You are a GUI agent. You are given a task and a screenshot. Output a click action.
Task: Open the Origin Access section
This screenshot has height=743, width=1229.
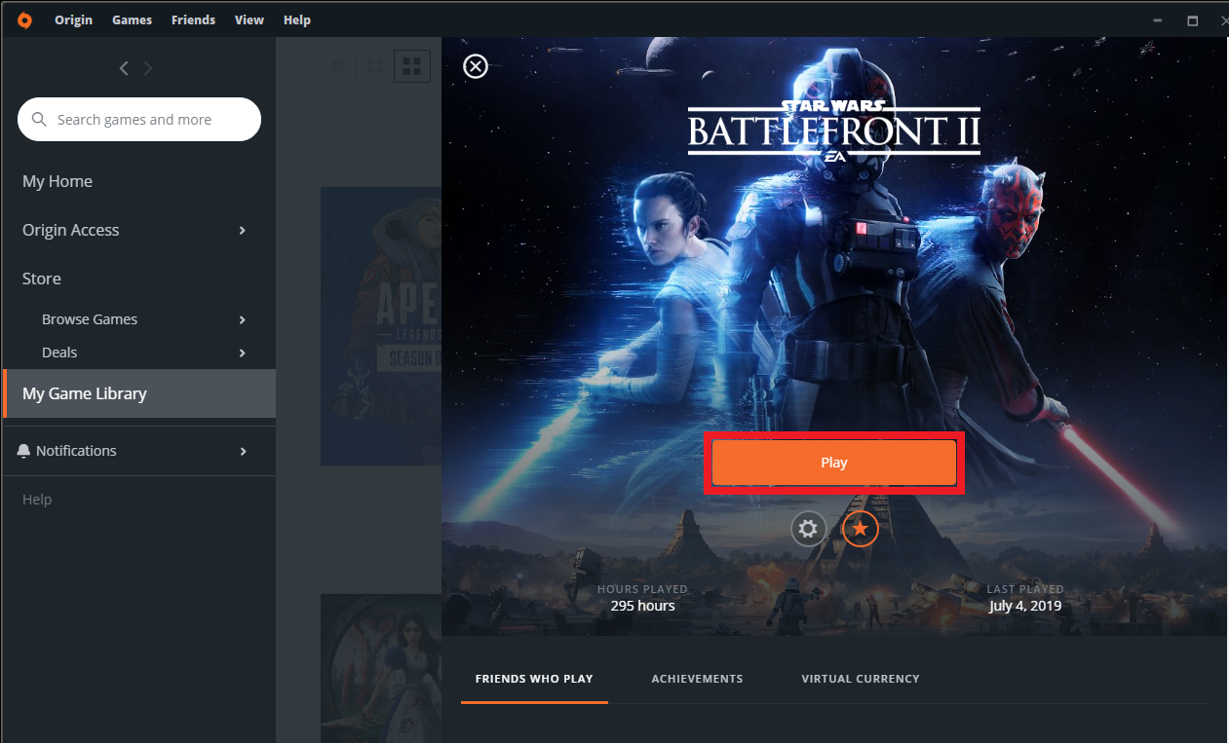pyautogui.click(x=70, y=230)
